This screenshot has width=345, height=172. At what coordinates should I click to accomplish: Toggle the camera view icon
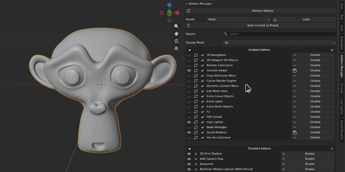click(x=176, y=41)
